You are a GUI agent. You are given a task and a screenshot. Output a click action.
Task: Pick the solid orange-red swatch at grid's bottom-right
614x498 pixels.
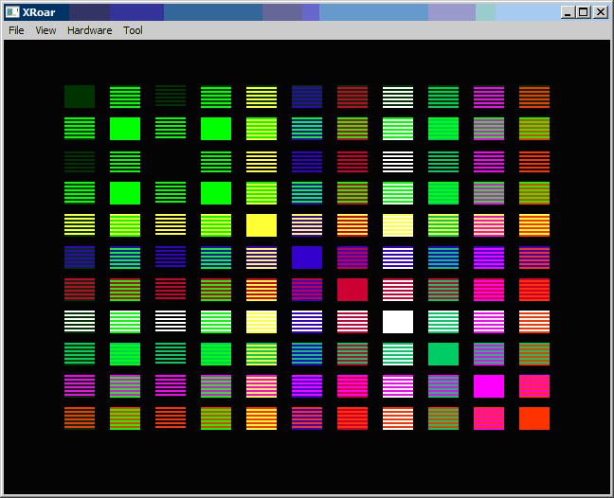534,418
